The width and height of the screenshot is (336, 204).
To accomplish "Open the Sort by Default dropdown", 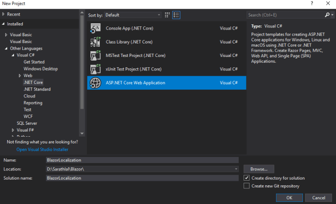I will 133,15.
